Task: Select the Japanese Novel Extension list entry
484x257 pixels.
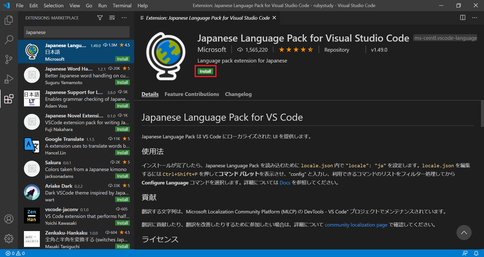Action: click(x=76, y=122)
